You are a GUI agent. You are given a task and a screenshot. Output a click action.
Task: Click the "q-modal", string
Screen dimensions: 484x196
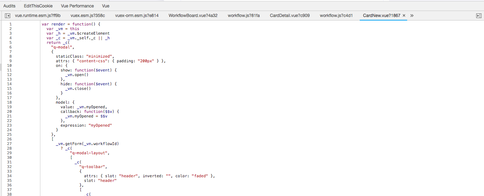coord(63,47)
